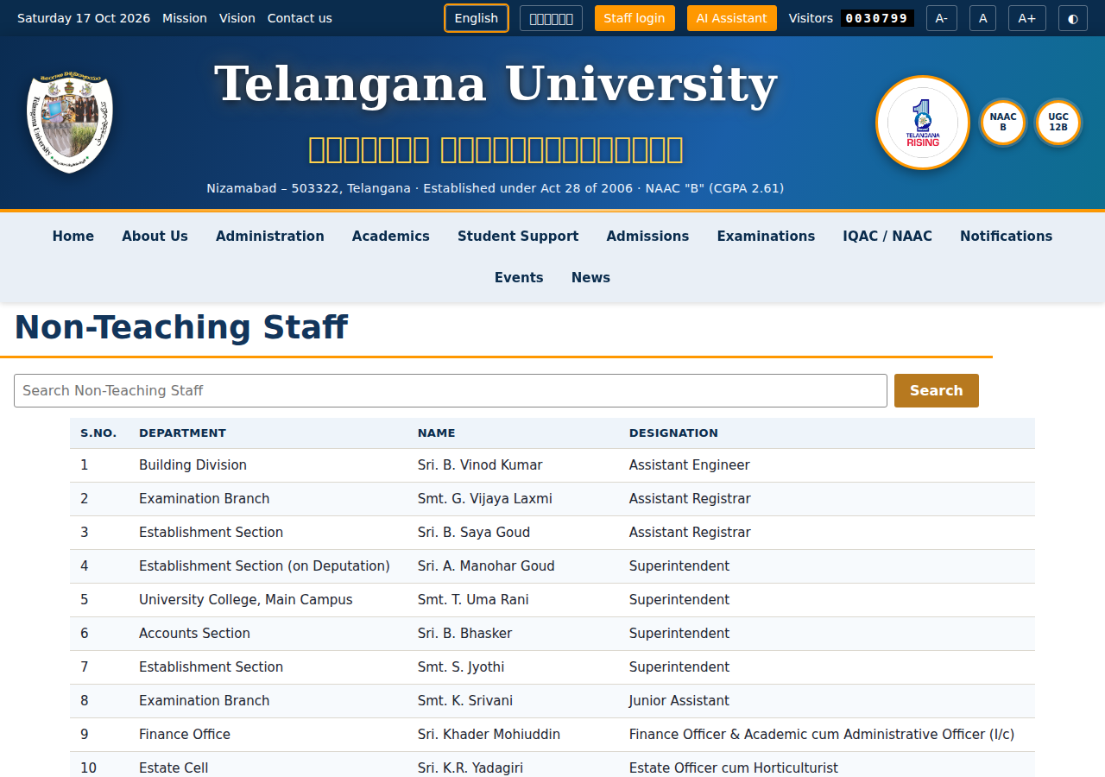This screenshot has width=1105, height=777.
Task: Toggle the contrast mode icon
Action: point(1073,18)
